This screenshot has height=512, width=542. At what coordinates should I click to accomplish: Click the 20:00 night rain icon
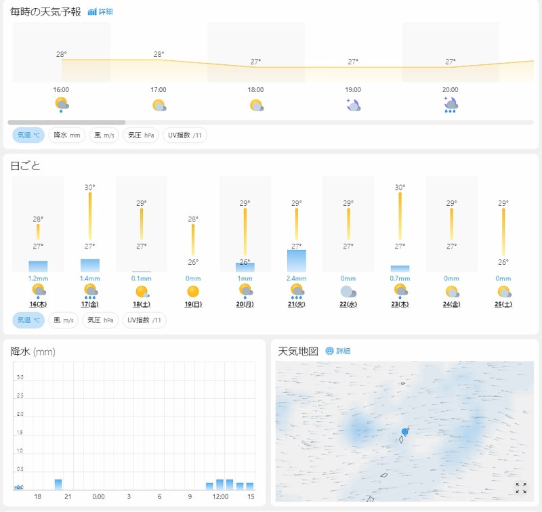(451, 105)
